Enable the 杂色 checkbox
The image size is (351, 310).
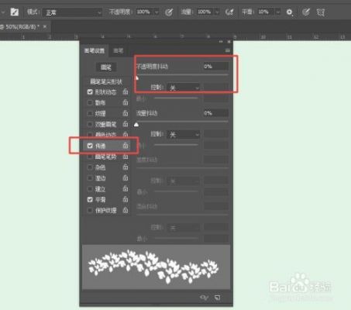[x=90, y=167]
